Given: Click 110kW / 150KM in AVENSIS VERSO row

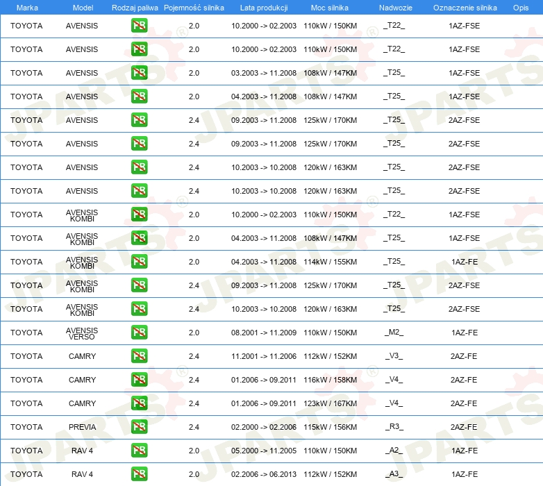Looking at the screenshot, I should click(x=331, y=333).
